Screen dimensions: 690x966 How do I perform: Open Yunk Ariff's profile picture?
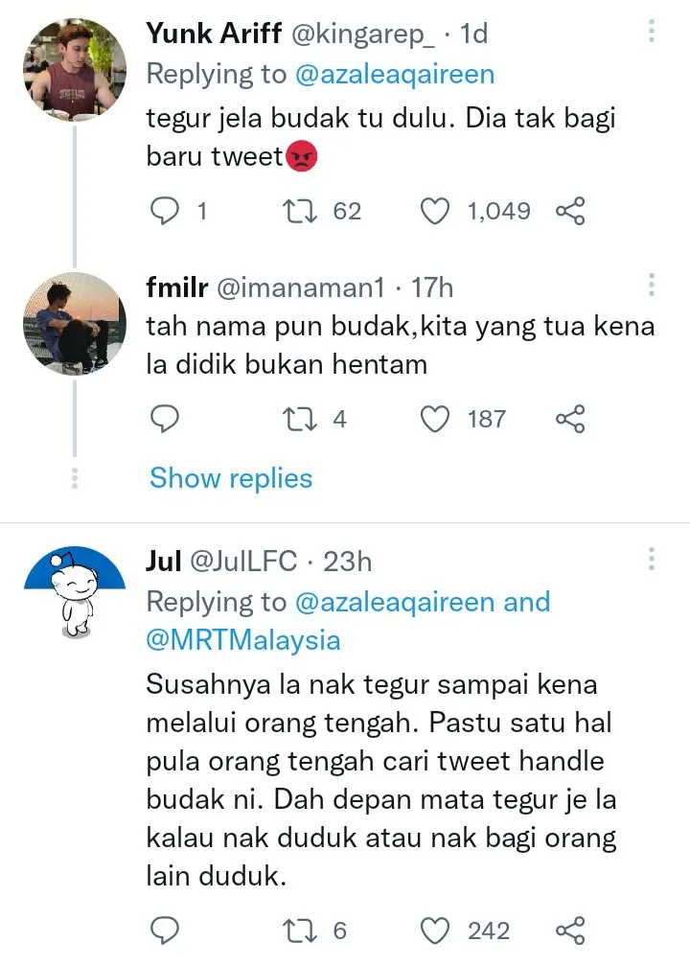pyautogui.click(x=74, y=70)
